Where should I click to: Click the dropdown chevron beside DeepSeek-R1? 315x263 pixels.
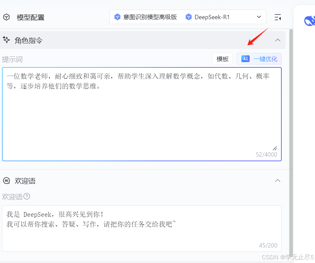click(x=259, y=17)
